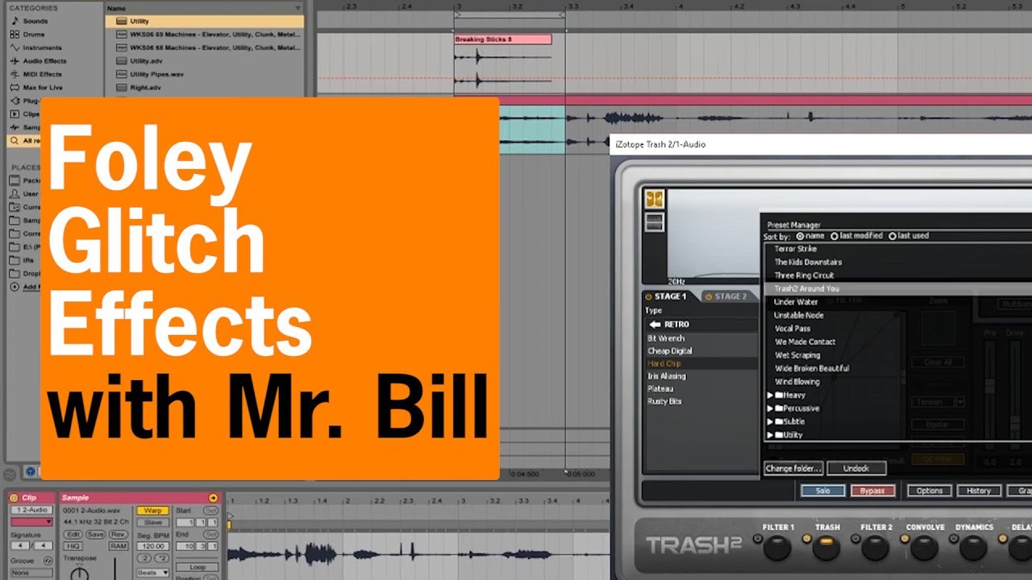The height and width of the screenshot is (580, 1032).
Task: Open the Groove None dropdown
Action: pos(31,573)
